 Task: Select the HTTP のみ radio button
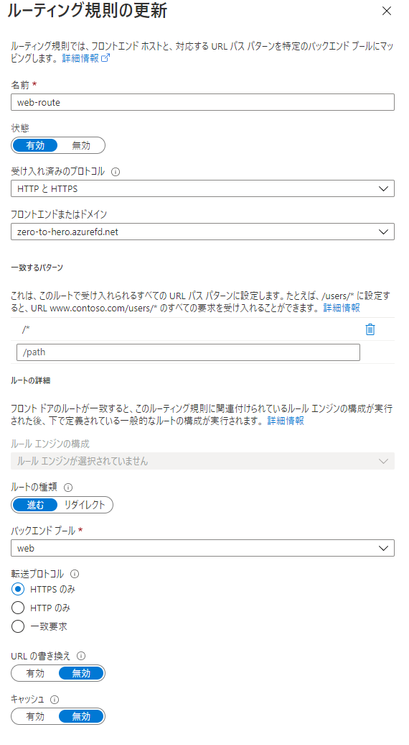tap(18, 608)
